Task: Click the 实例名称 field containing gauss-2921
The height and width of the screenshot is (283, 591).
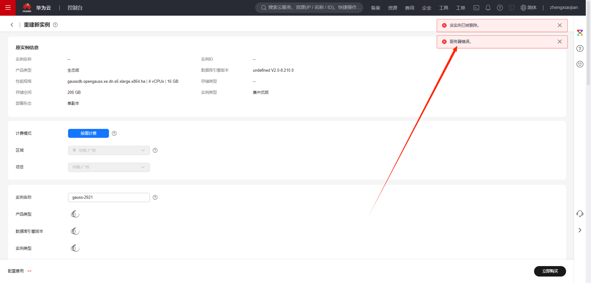Action: [x=109, y=197]
